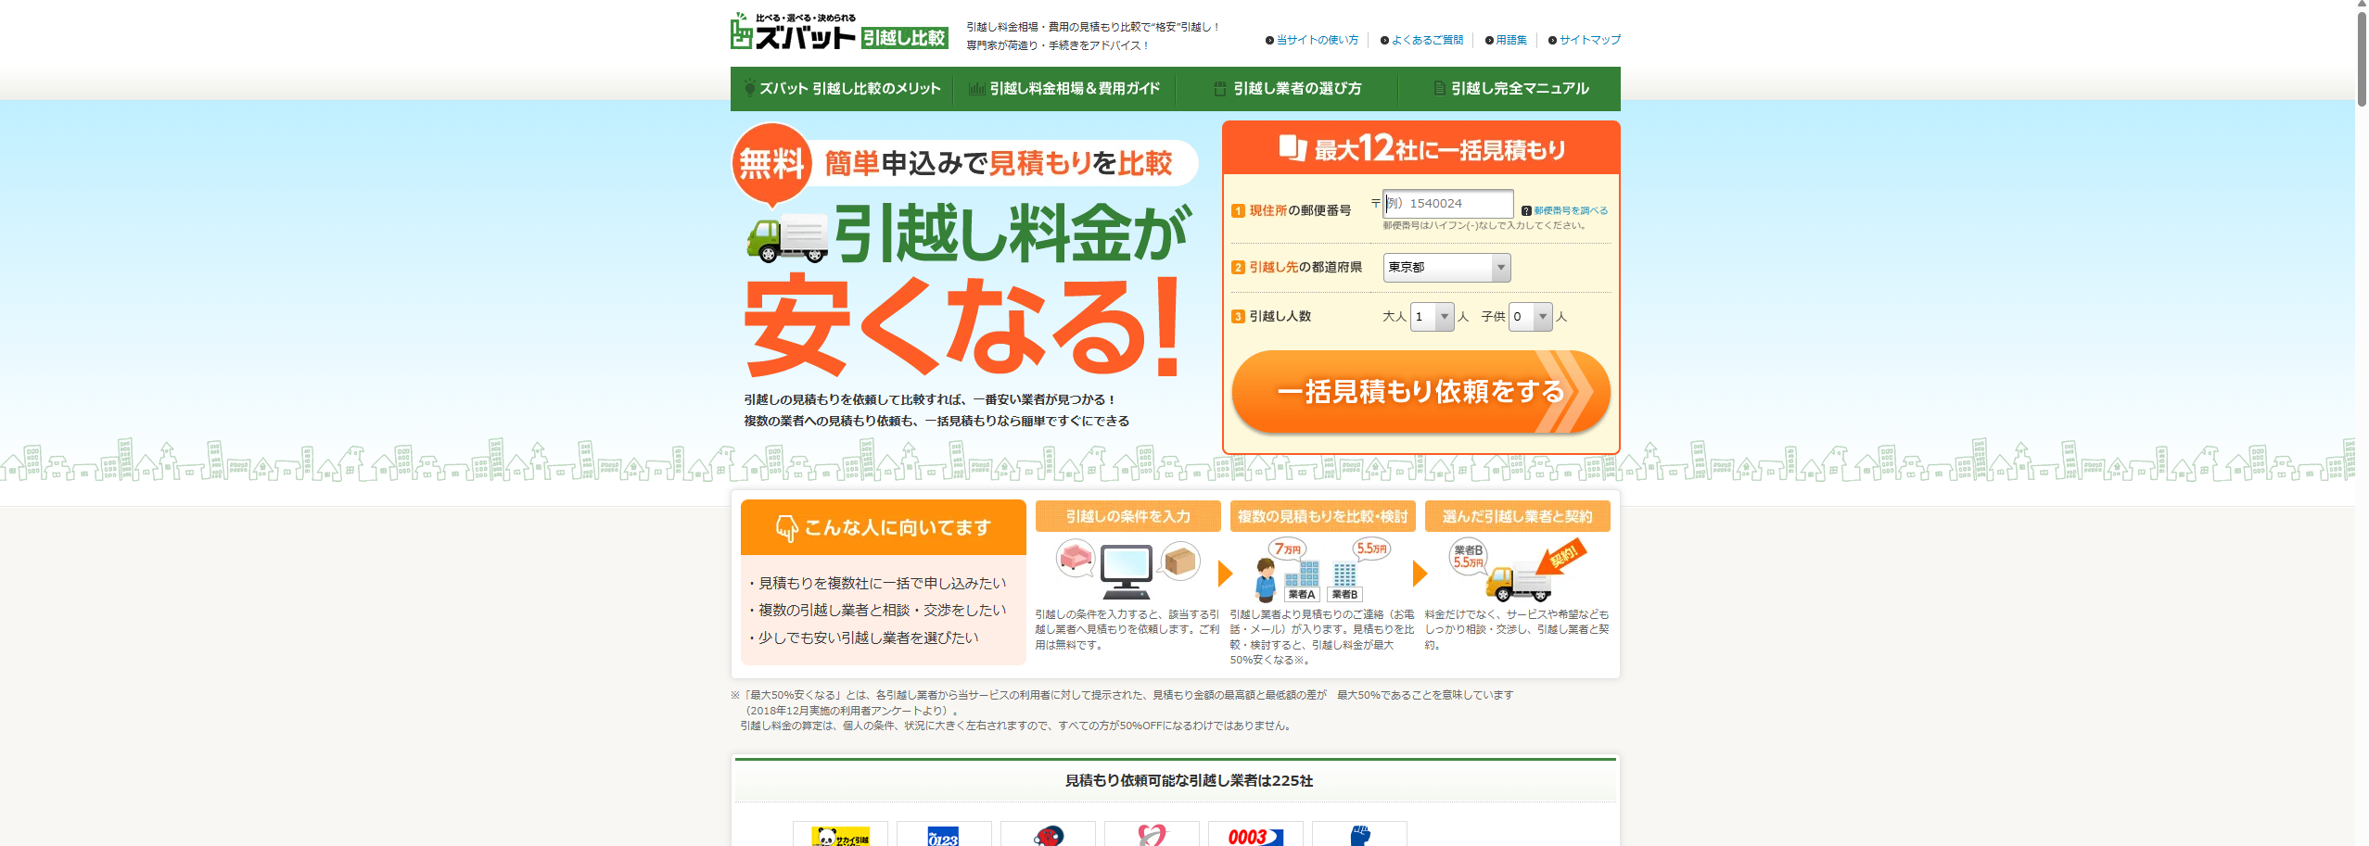Open the 郵便番号を調べる link
Image resolution: width=2369 pixels, height=846 pixels.
[1570, 211]
